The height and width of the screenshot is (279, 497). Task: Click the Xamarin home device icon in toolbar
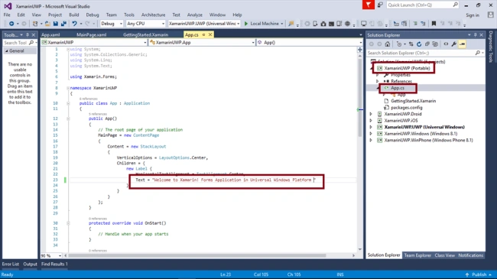[x=323, y=24]
